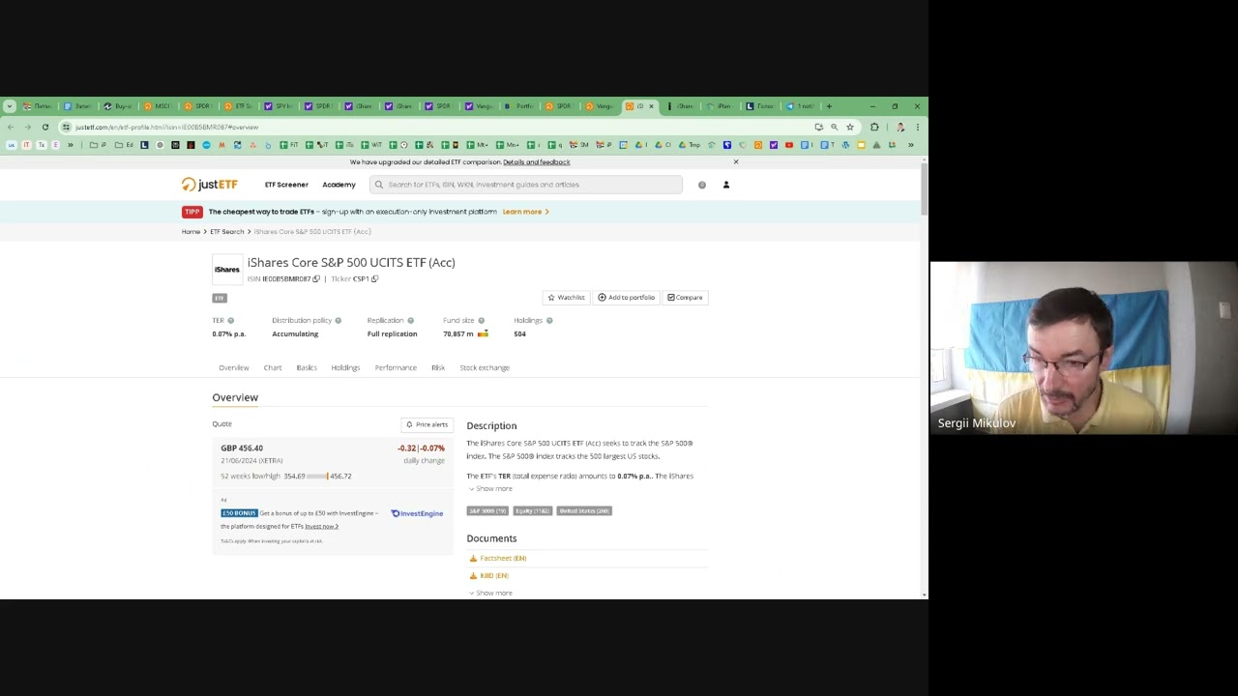Go to ETF Search breadcrumb

tap(227, 232)
